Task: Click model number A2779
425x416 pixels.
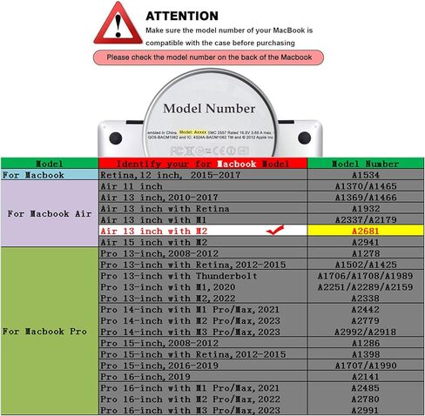Action: tap(365, 320)
